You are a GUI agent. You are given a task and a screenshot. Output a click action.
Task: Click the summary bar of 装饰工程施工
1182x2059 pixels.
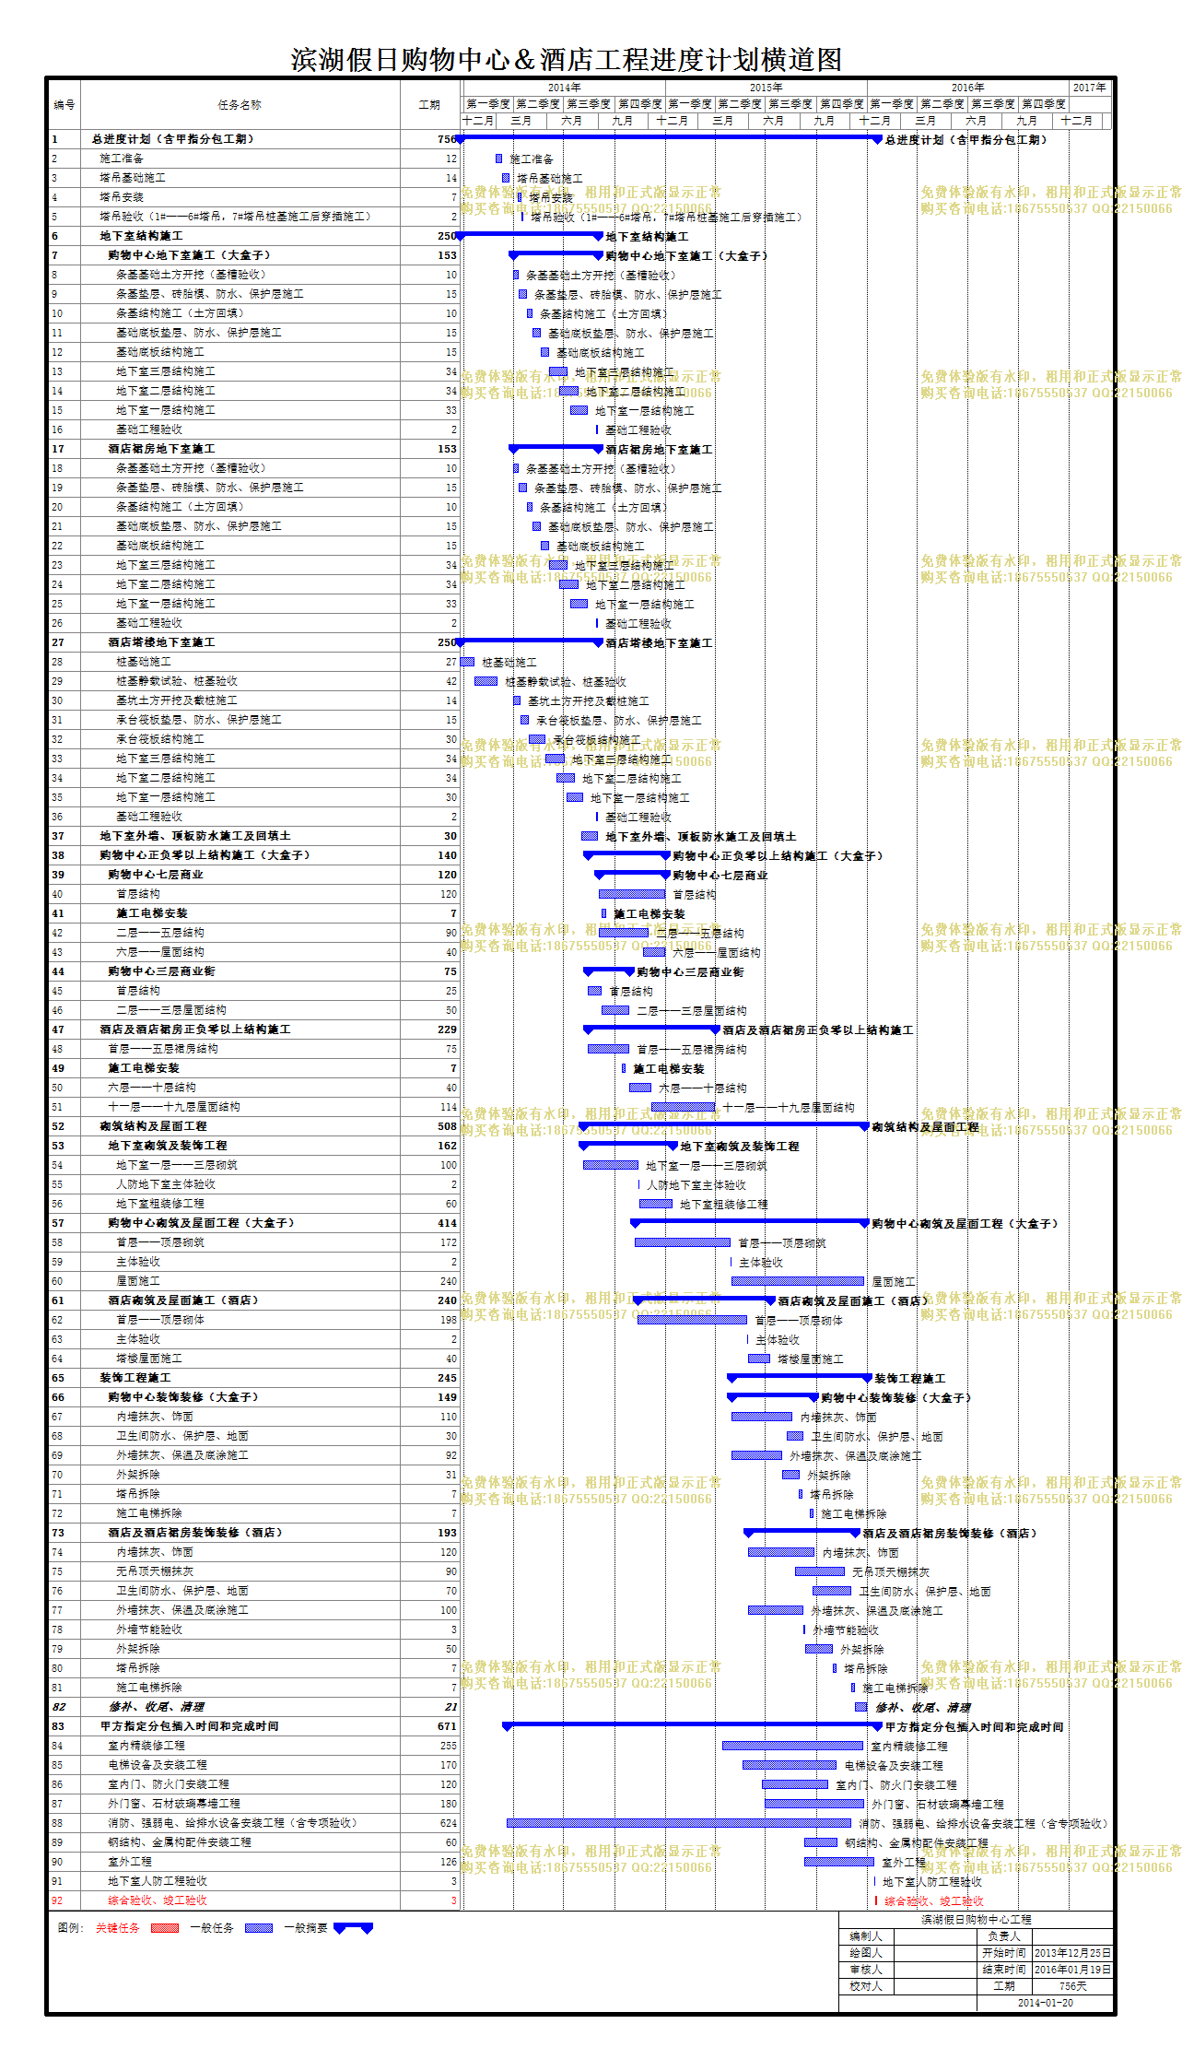click(x=800, y=1377)
